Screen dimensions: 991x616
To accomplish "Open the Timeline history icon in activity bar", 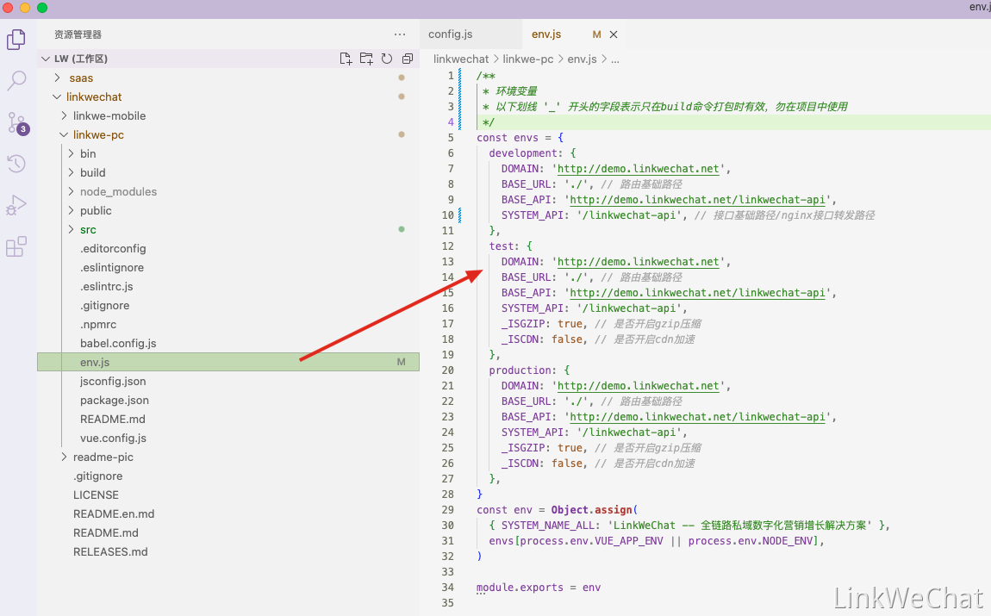I will point(16,164).
